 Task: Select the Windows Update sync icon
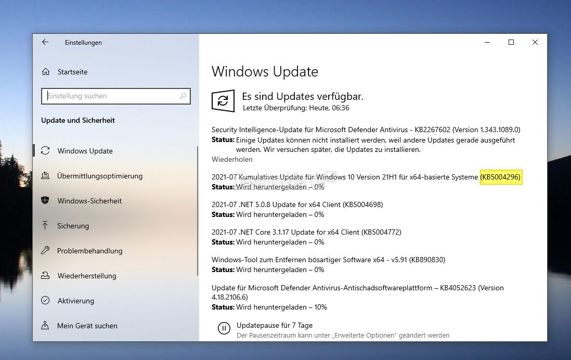(45, 150)
